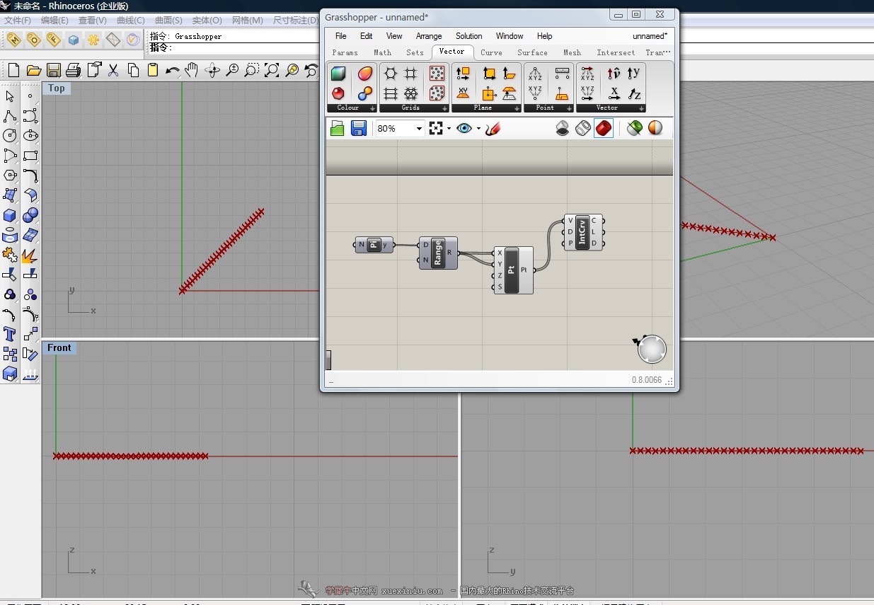Toggle the O tag icon in Rhino toolbar
The image size is (874, 605).
click(33, 40)
